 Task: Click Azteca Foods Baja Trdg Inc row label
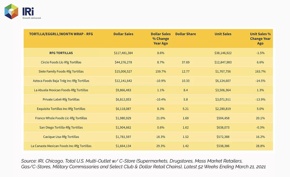61,81
